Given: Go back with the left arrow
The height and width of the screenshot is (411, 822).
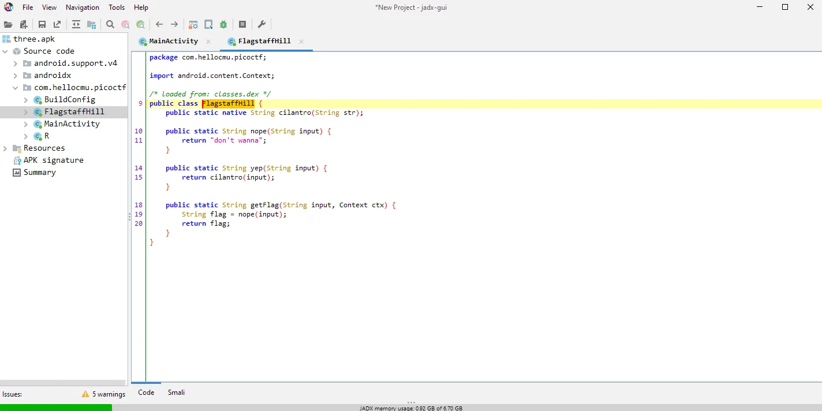Looking at the screenshot, I should tap(159, 24).
